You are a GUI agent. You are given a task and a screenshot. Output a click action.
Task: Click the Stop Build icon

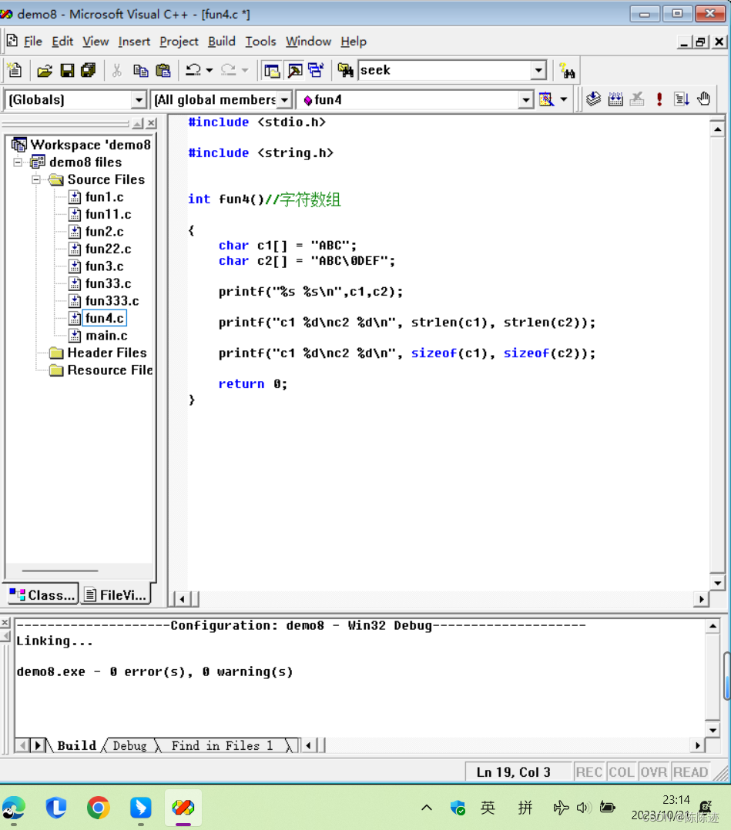click(637, 99)
